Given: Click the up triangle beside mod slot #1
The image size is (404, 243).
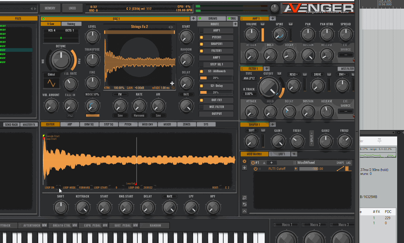Looking at the screenshot, I should pos(264,163).
